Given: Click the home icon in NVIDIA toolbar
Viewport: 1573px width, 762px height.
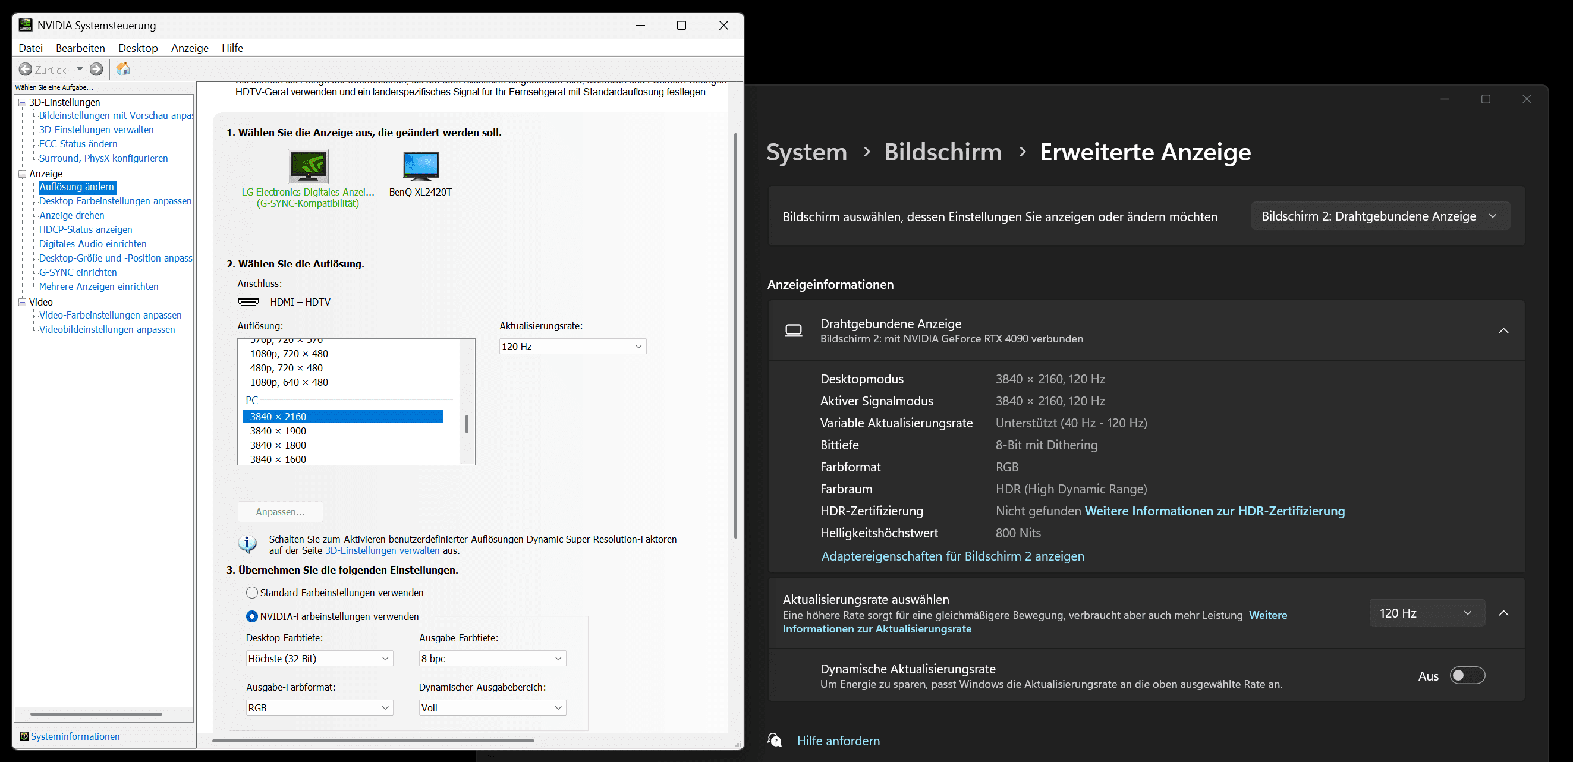Looking at the screenshot, I should point(123,69).
